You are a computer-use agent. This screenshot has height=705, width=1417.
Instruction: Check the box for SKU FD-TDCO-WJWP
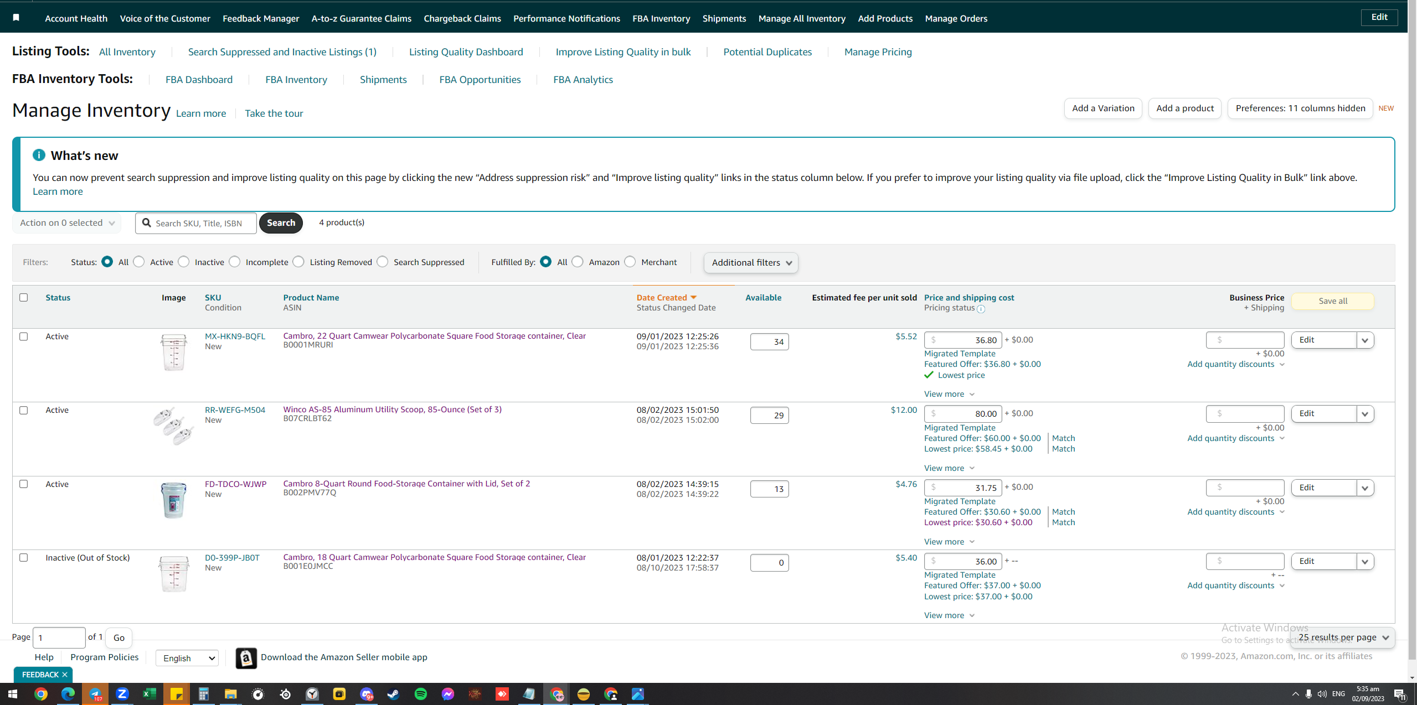[x=23, y=484]
